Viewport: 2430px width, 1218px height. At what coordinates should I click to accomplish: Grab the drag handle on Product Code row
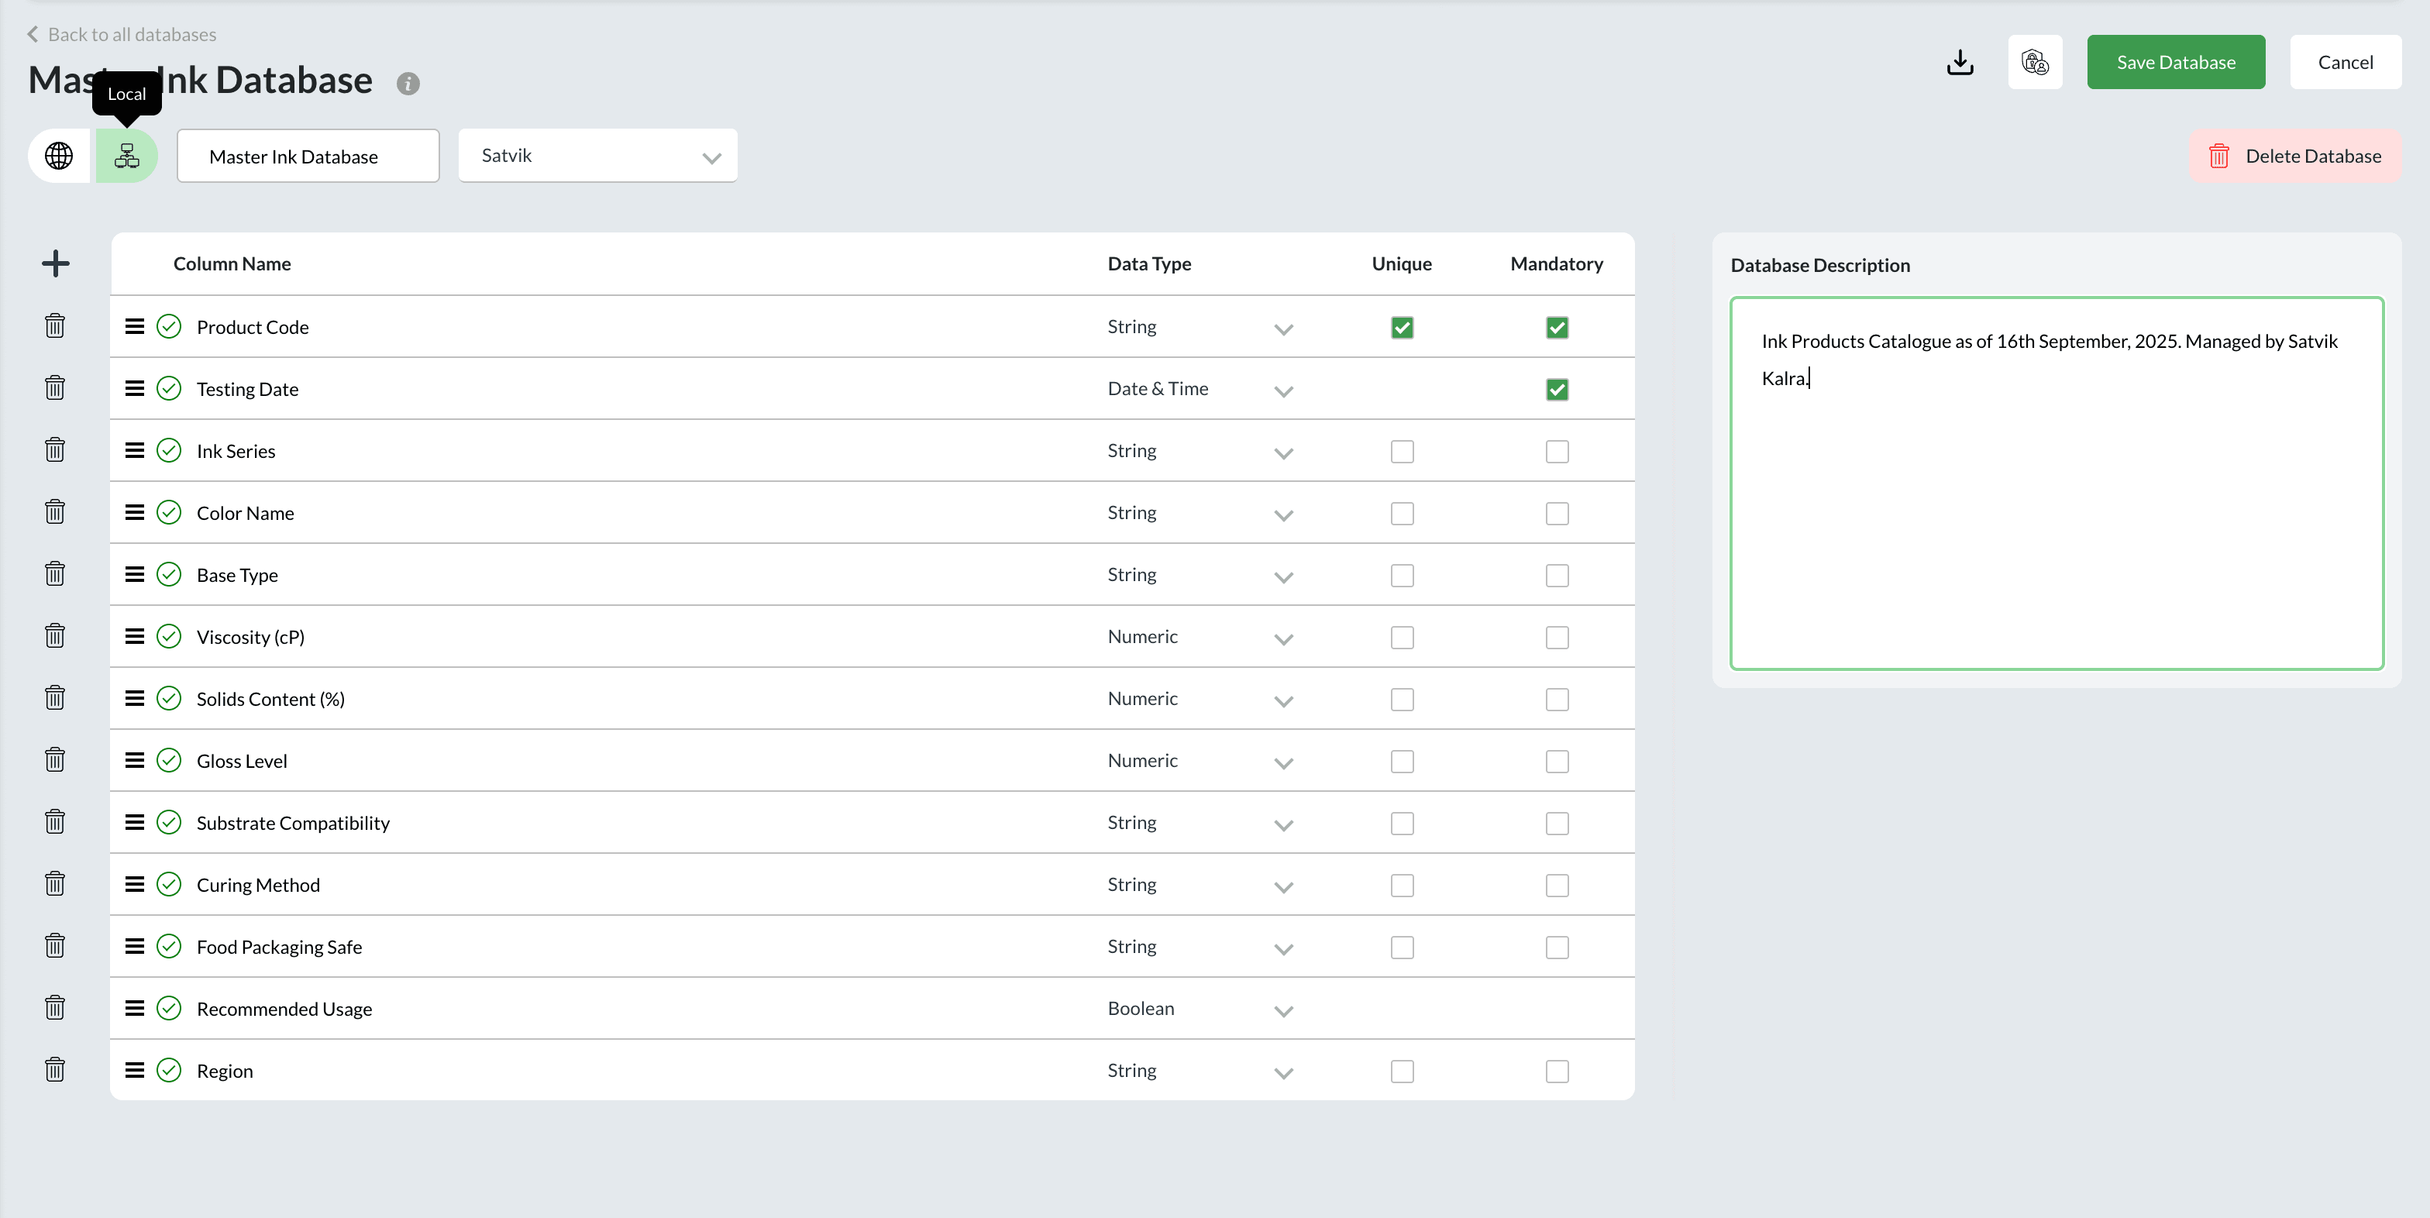pyautogui.click(x=133, y=326)
